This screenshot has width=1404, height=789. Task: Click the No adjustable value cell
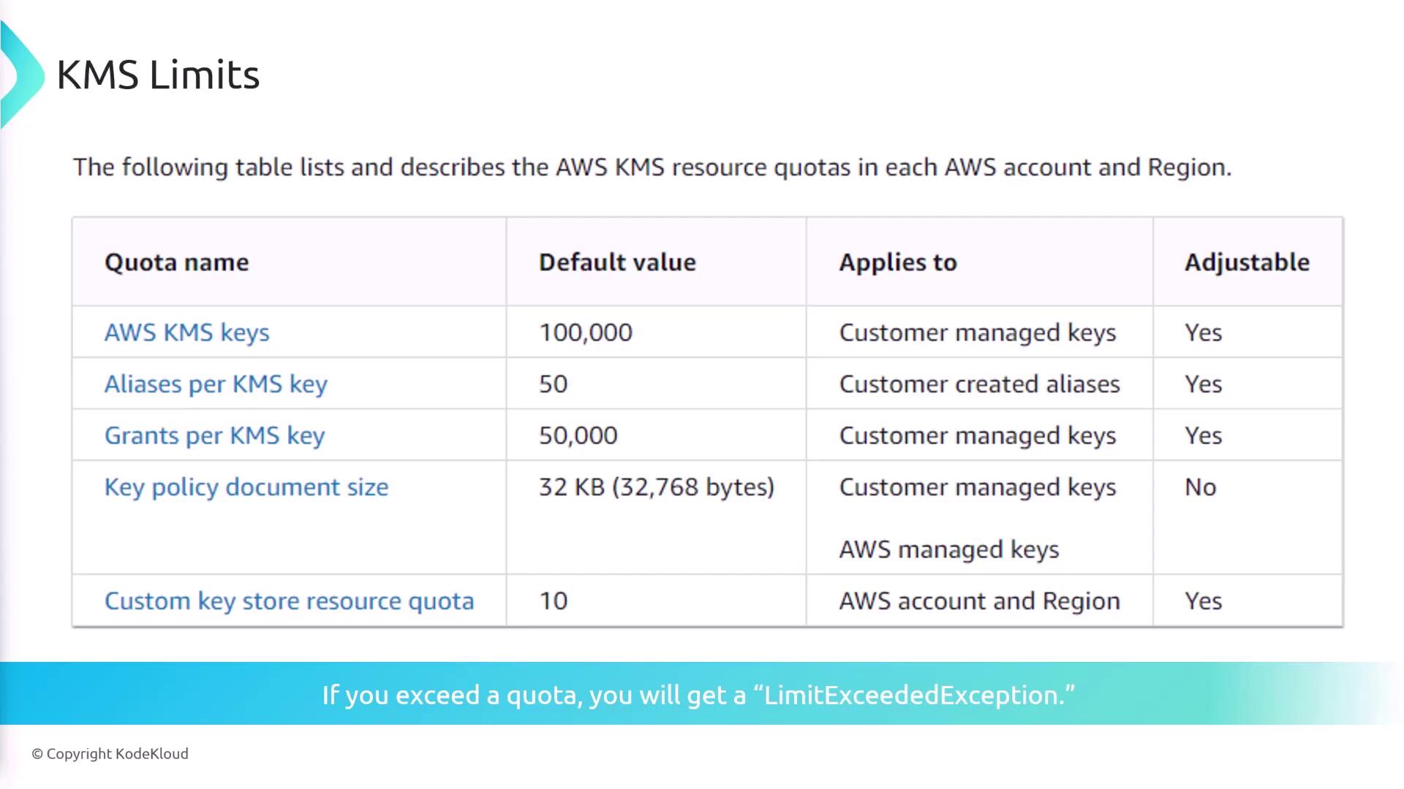click(x=1200, y=487)
